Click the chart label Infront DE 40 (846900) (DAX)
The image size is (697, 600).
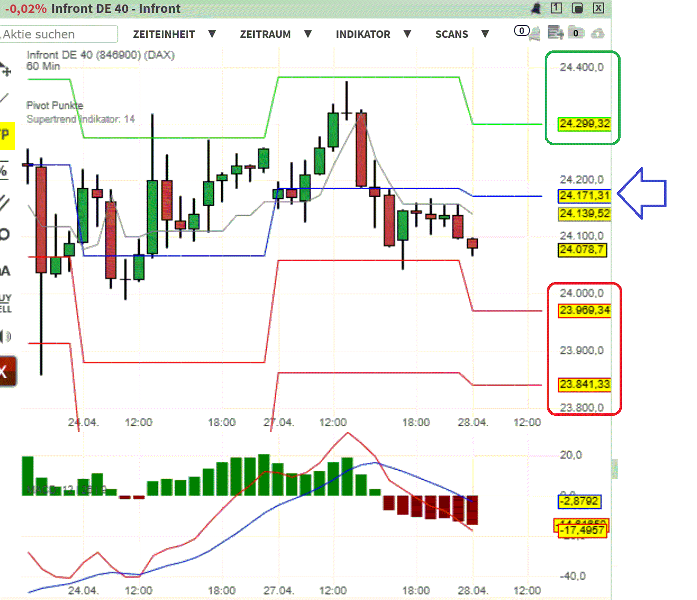[101, 55]
